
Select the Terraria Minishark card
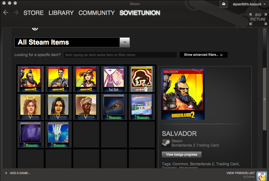point(114,107)
